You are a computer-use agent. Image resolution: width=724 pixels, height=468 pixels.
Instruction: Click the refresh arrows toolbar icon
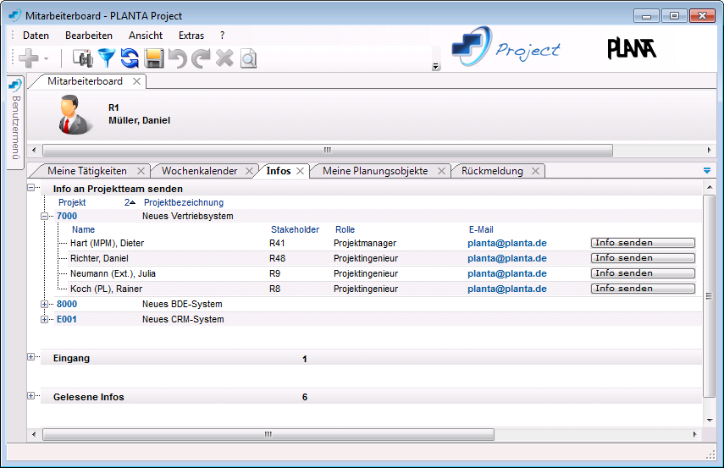coord(130,58)
